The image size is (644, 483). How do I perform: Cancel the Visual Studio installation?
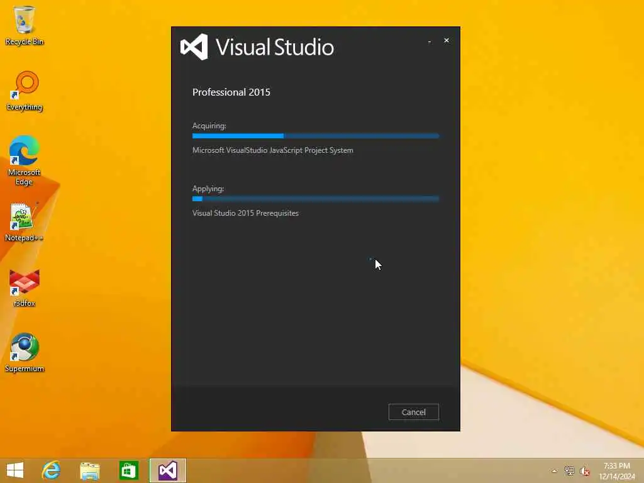(x=414, y=412)
